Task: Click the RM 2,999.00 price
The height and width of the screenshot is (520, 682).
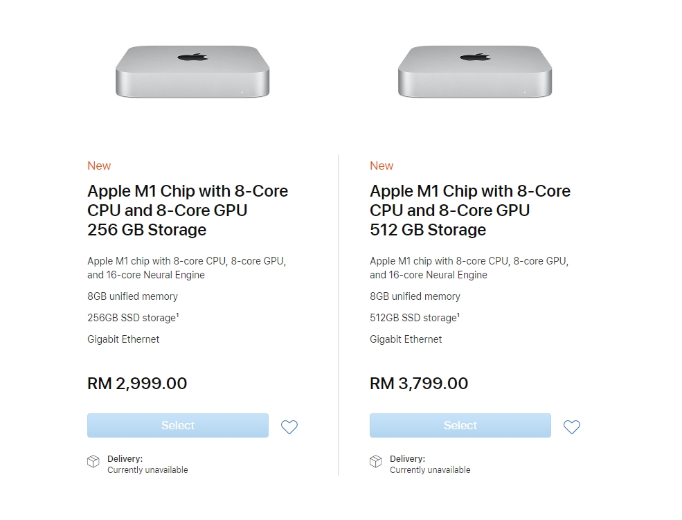Action: click(137, 384)
